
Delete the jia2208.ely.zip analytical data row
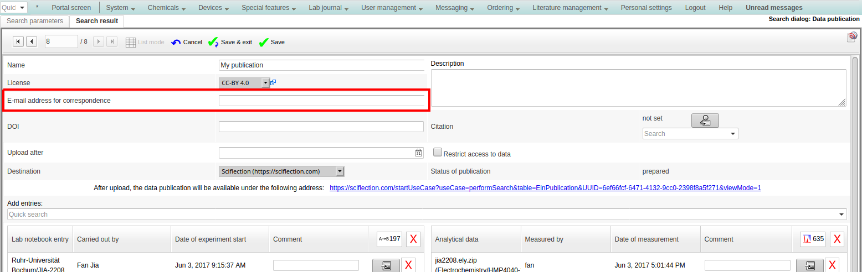coord(832,265)
